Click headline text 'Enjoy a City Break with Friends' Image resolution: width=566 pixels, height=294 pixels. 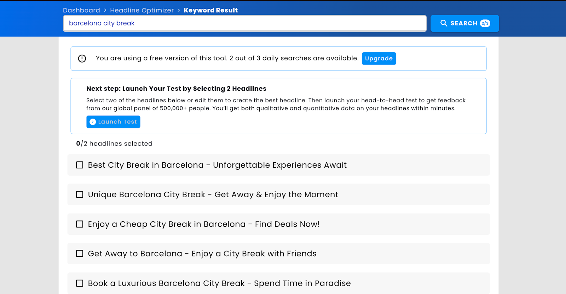(254, 254)
